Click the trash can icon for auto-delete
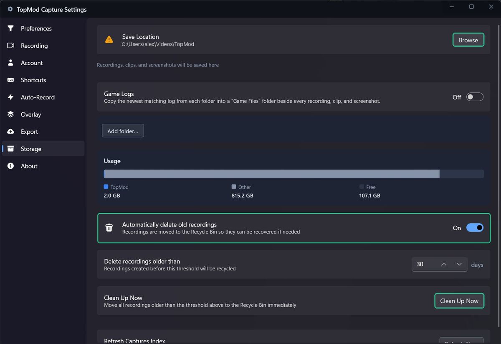The image size is (501, 344). (109, 228)
